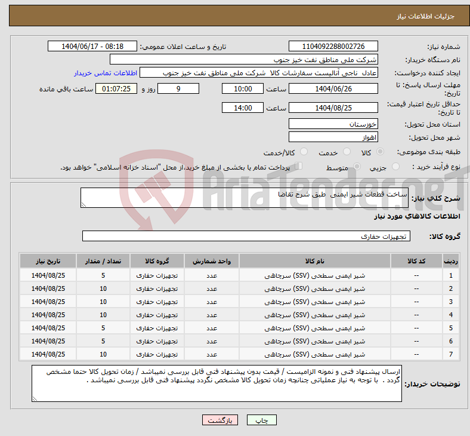Viewport: 470px width, 436px height.
Task: Click the نام کالا column header
Action: click(x=315, y=261)
